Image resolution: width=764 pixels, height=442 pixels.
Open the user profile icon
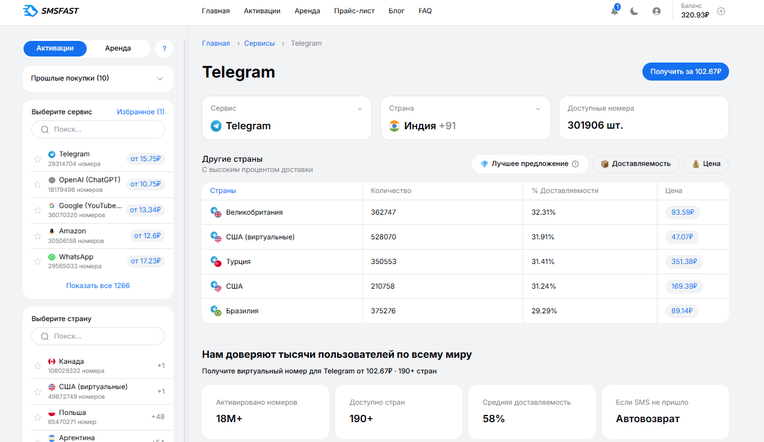coord(656,11)
